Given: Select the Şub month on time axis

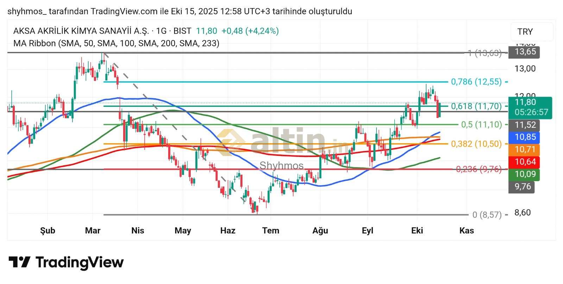Looking at the screenshot, I should click(x=48, y=231).
